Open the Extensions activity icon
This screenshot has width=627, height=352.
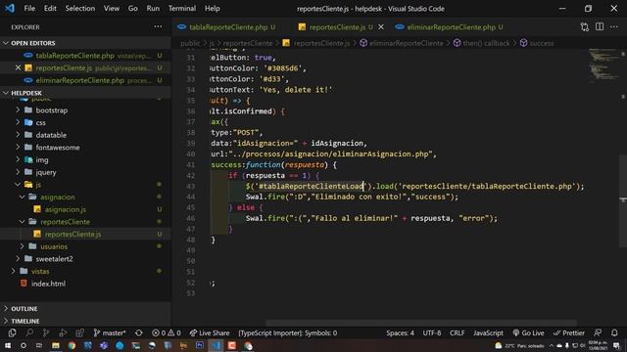[79, 332]
